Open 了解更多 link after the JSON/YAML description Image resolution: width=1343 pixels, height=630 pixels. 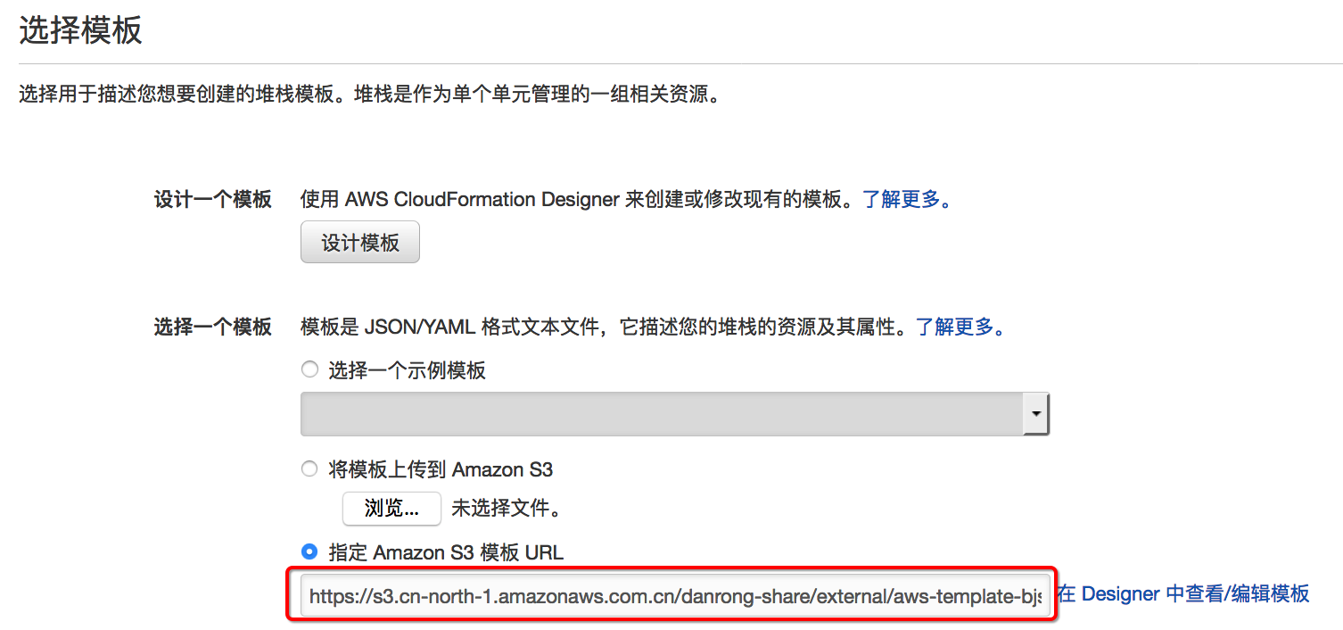961,327
